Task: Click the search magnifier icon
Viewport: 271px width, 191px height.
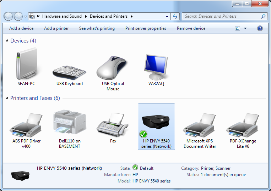Action: coord(263,16)
